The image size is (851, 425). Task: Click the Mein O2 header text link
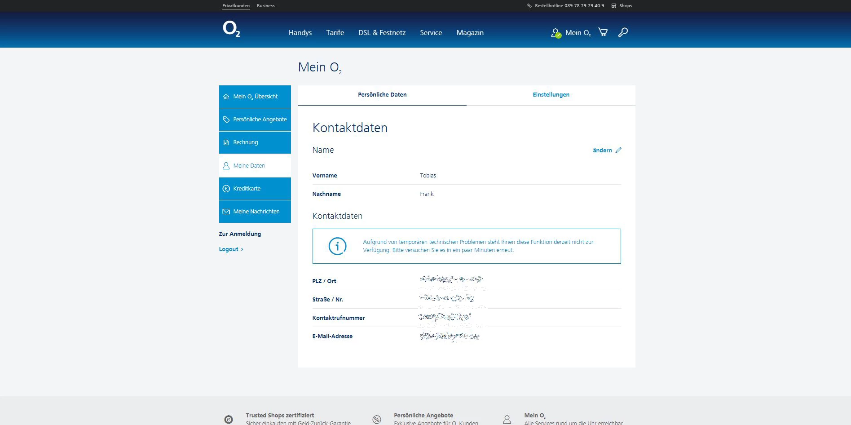tap(578, 33)
